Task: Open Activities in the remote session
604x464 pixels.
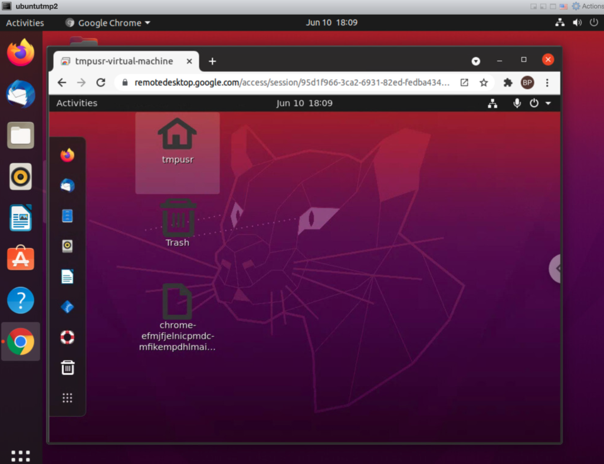Action: tap(77, 103)
